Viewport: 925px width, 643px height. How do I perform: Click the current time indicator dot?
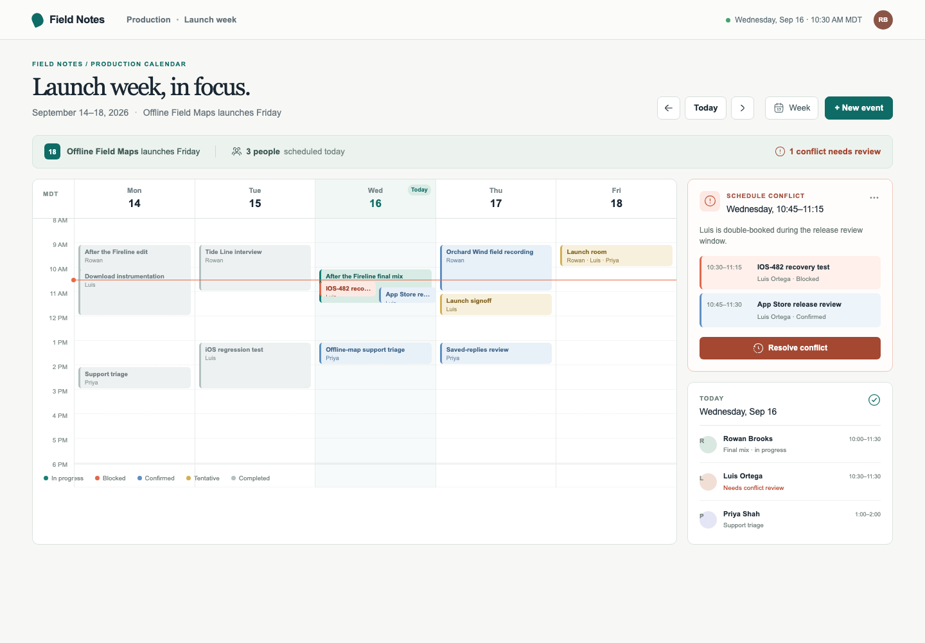(74, 280)
